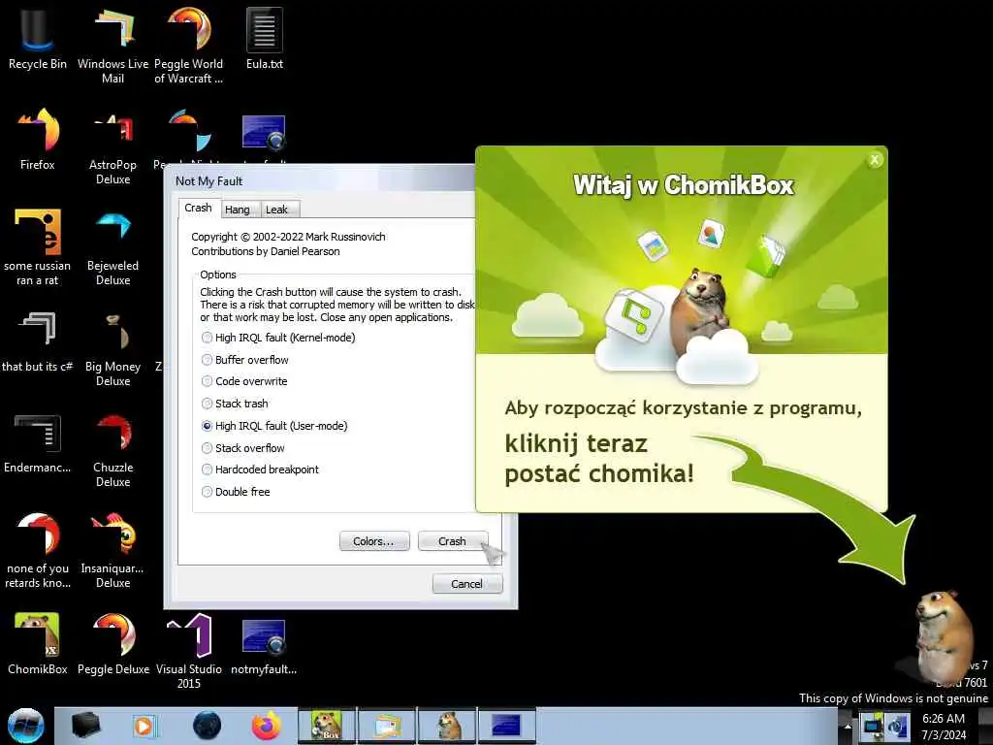The image size is (993, 745).
Task: Switch to the Crash tab
Action: tap(198, 208)
